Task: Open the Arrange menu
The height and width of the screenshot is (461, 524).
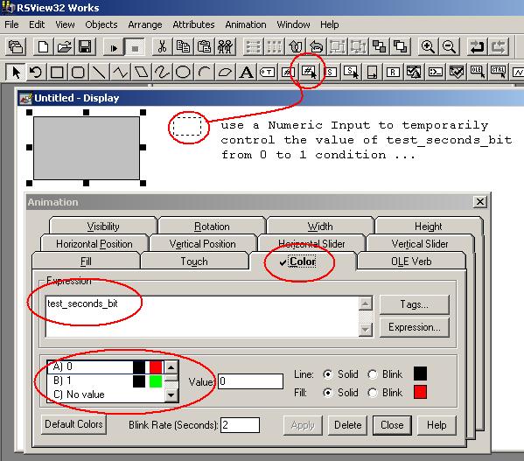Action: click(145, 24)
